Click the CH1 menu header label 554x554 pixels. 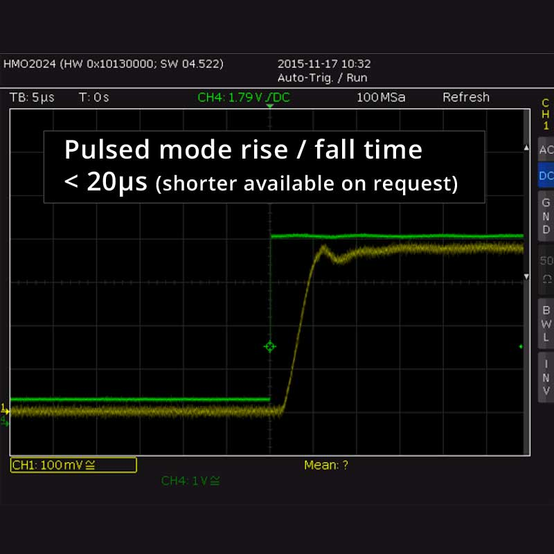point(546,114)
